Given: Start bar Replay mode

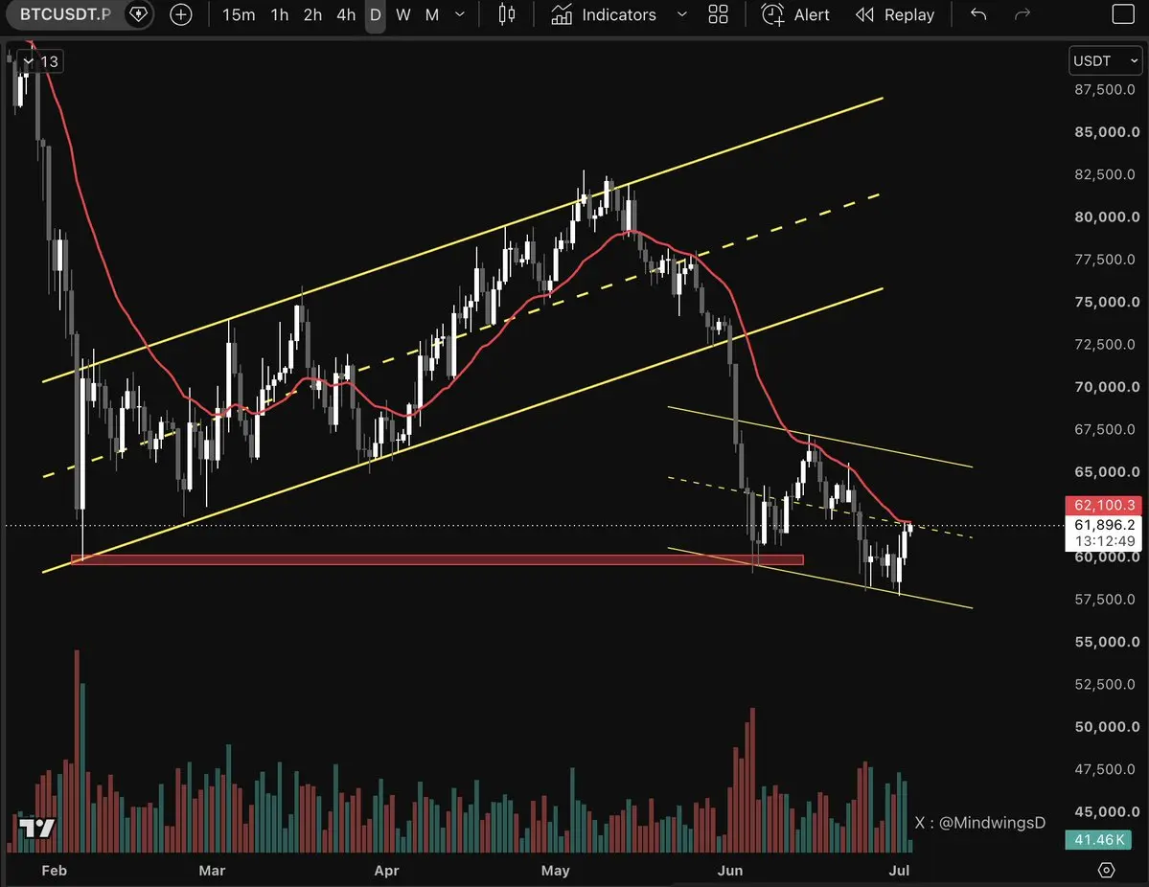Looking at the screenshot, I should tap(895, 14).
